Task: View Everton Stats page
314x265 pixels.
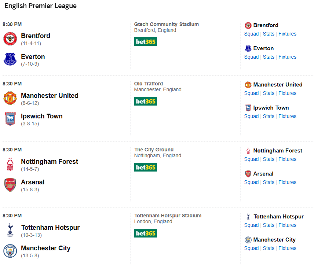Action: tap(269, 57)
